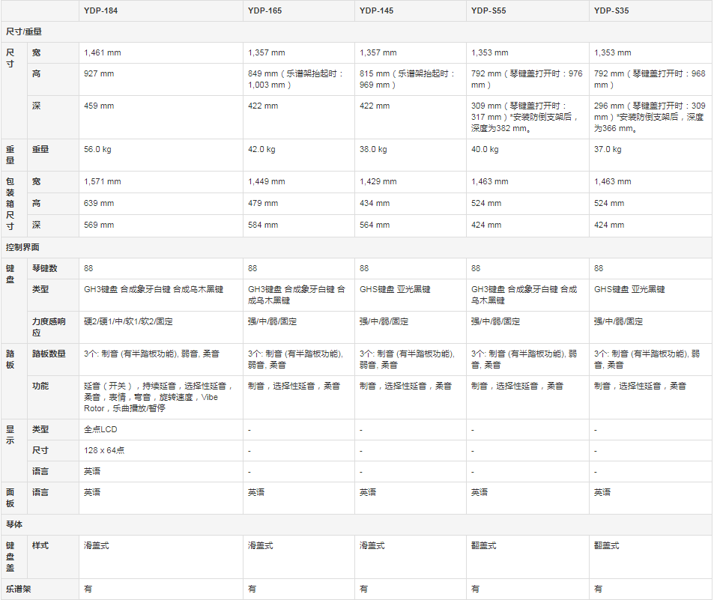Click the 琴键数 row label

53,269
